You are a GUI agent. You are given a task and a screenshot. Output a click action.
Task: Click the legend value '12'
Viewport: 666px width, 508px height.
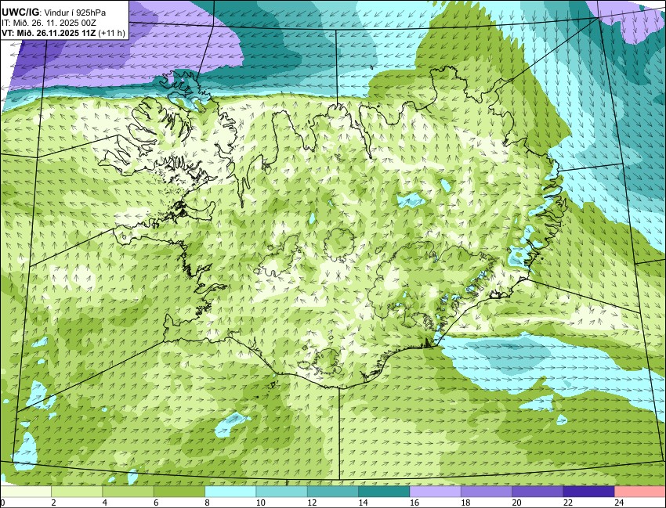(x=312, y=503)
